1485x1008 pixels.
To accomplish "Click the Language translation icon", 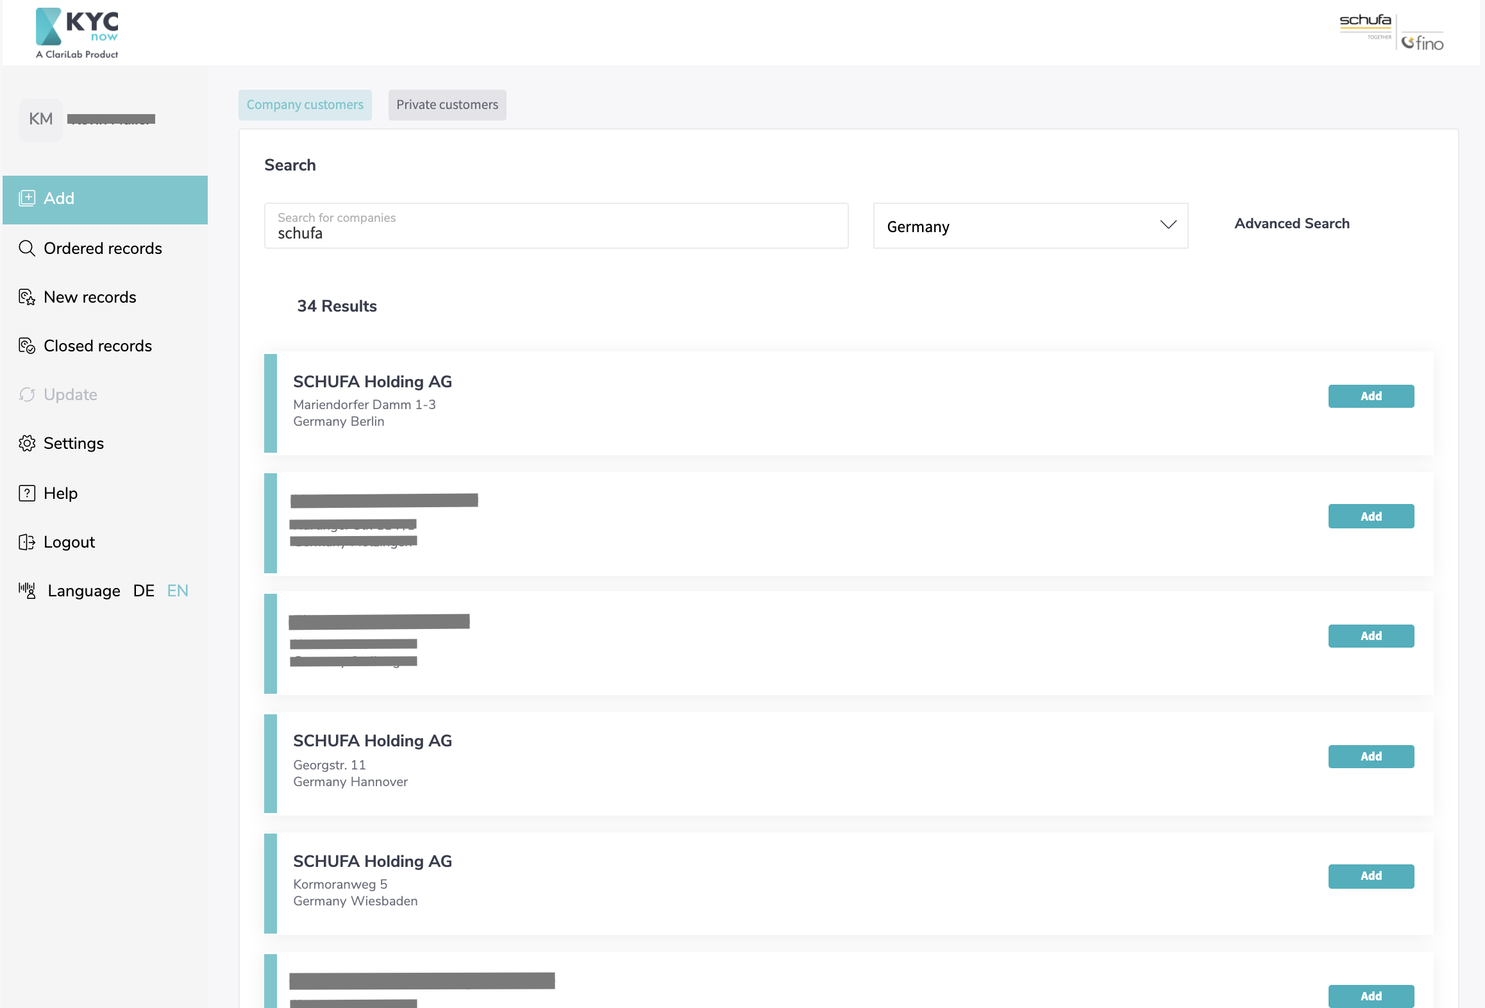I will pyautogui.click(x=27, y=591).
